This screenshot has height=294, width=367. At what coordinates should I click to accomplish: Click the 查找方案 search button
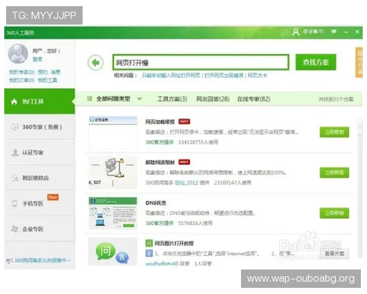click(x=316, y=62)
